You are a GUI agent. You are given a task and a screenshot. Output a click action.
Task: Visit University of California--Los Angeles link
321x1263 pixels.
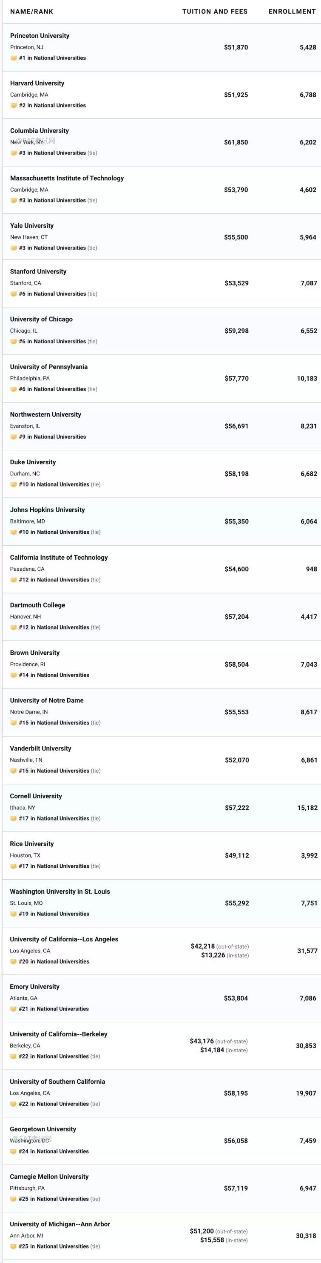pos(64,939)
